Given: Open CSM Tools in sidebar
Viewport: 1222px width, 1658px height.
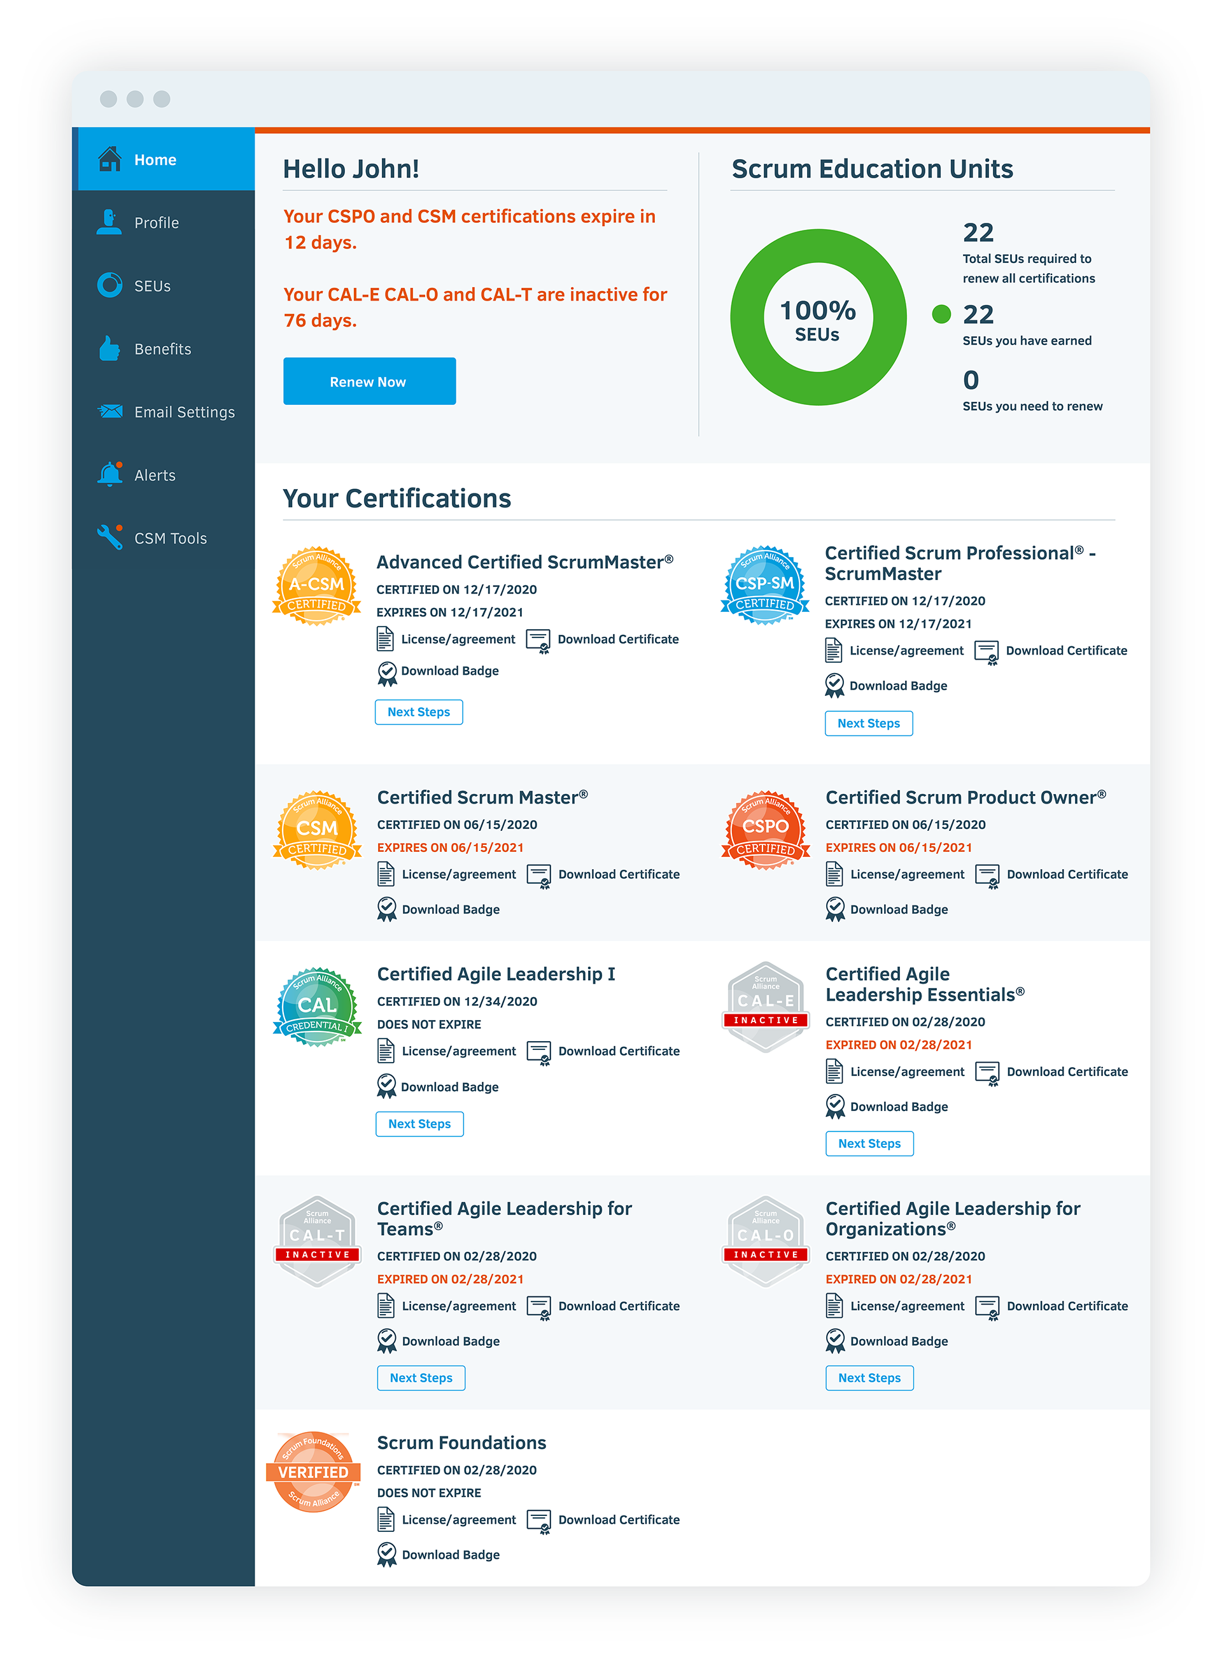Looking at the screenshot, I should tap(164, 537).
